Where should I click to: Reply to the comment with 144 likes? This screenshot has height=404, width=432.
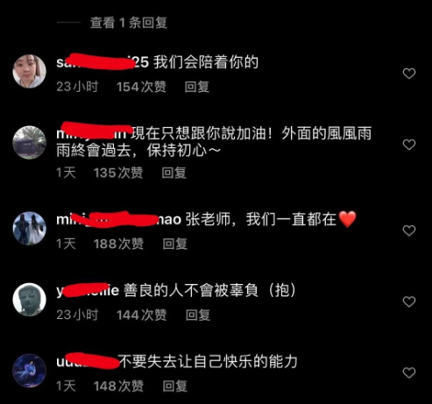pyautogui.click(x=198, y=315)
